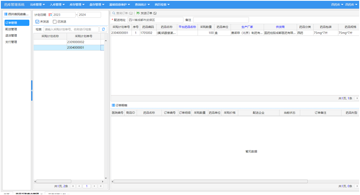Open the 盘存管理 dropdown menu

click(97, 5)
